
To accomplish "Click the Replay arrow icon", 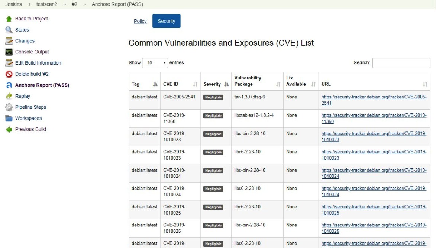I will [x=8, y=96].
